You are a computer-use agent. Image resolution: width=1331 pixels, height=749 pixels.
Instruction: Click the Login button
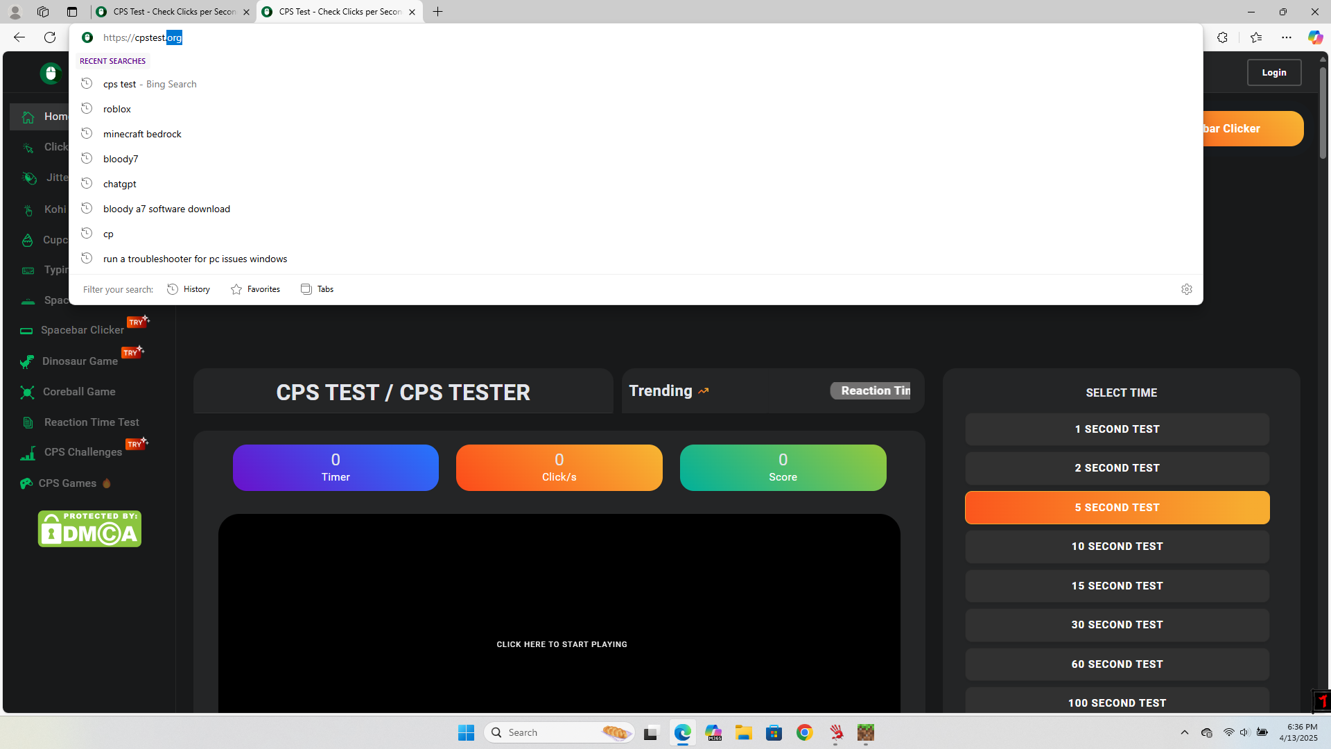(1273, 72)
